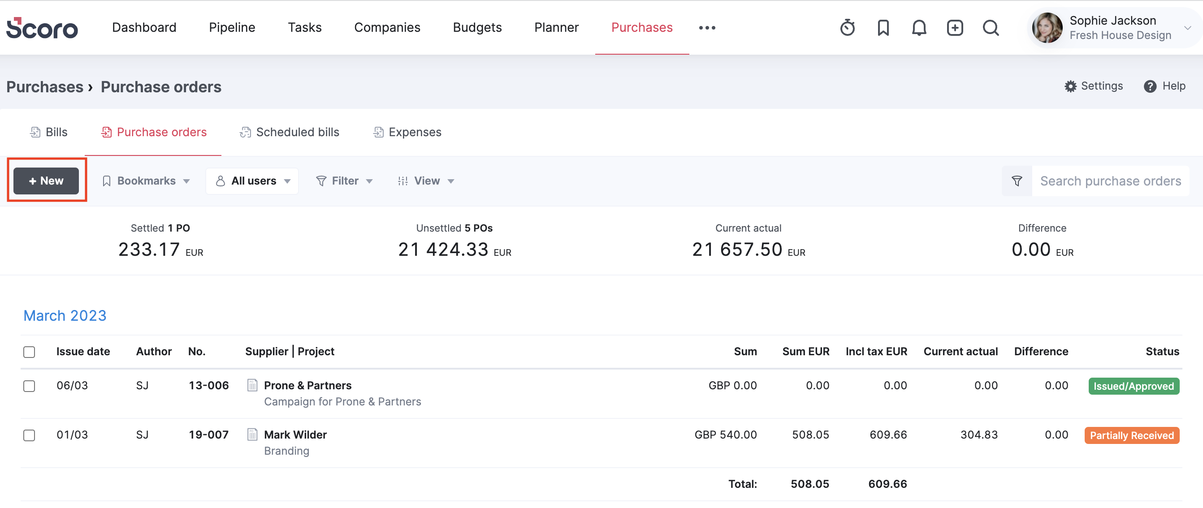Screen dimensions: 1203x508
Task: Switch to the Bills tab
Action: point(48,132)
